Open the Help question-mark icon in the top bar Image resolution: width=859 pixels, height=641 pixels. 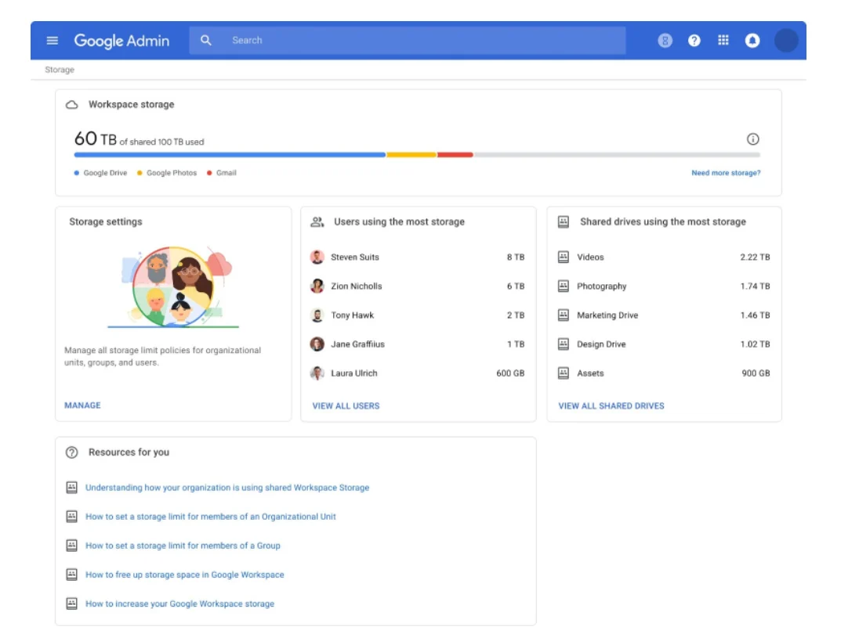(696, 40)
